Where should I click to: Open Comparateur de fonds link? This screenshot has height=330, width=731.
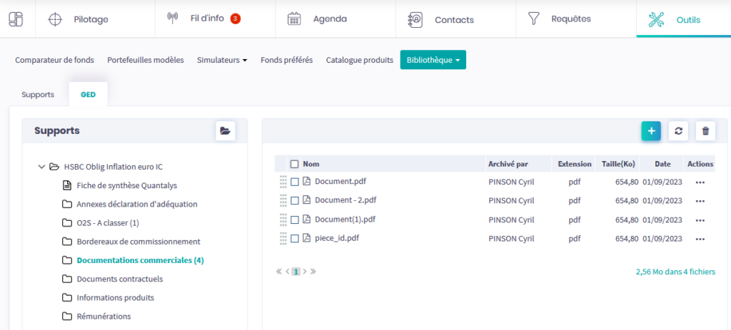(54, 60)
